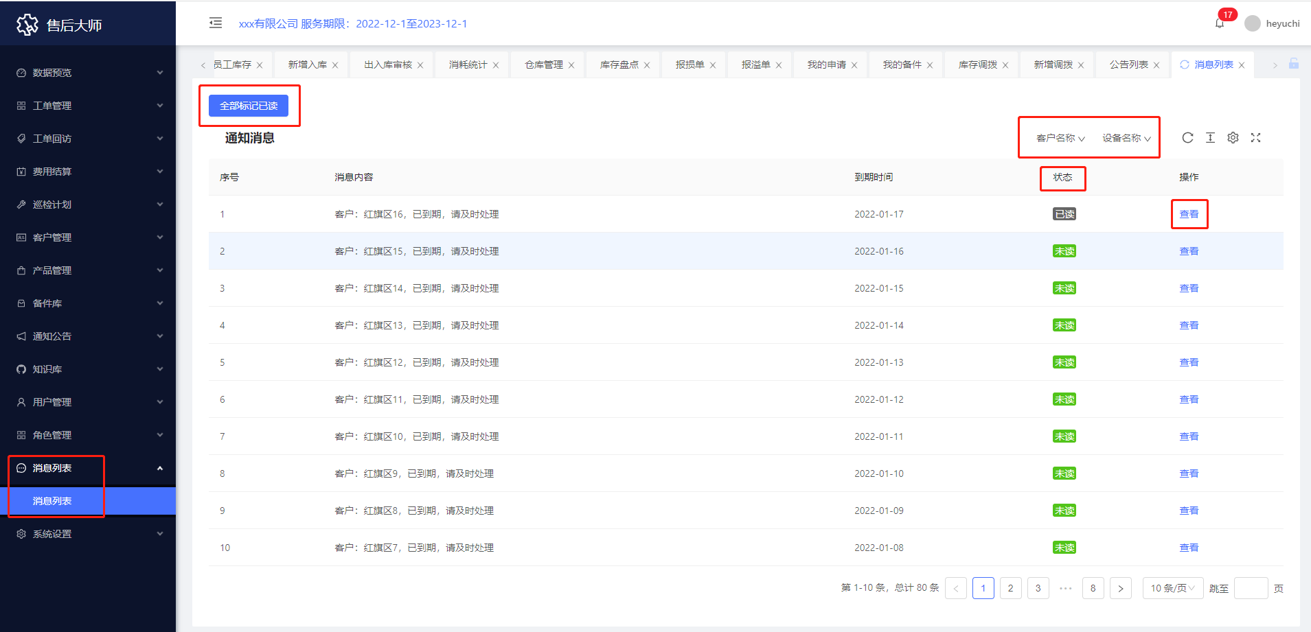Switch to the 我的申请 tab
The height and width of the screenshot is (632, 1311).
826,65
